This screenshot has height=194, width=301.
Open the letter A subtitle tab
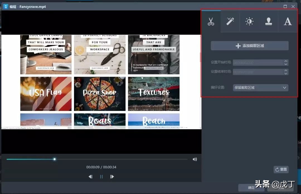[288, 21]
